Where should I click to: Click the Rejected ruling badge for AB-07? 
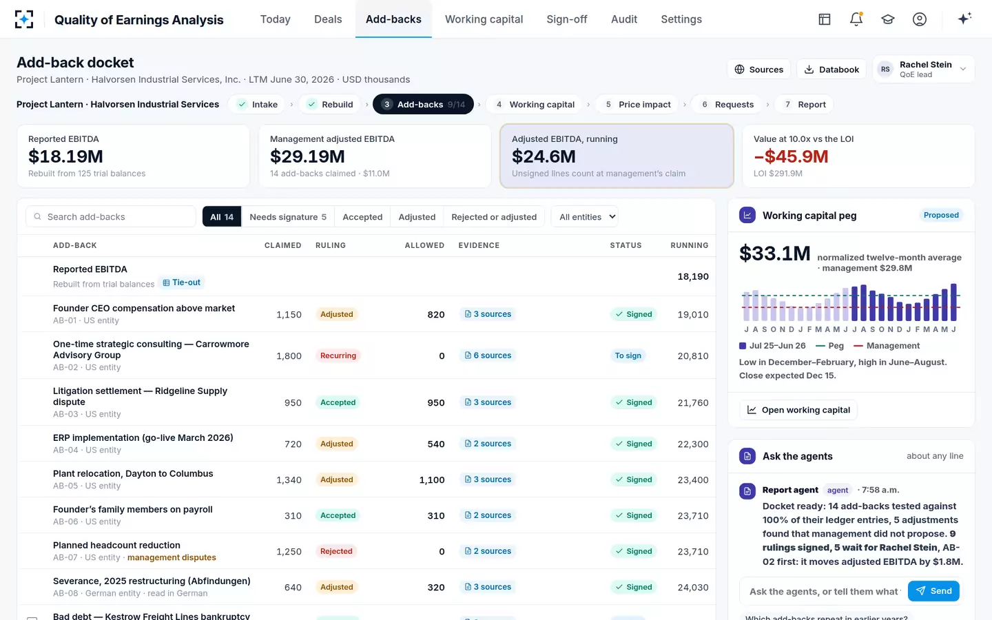336,551
